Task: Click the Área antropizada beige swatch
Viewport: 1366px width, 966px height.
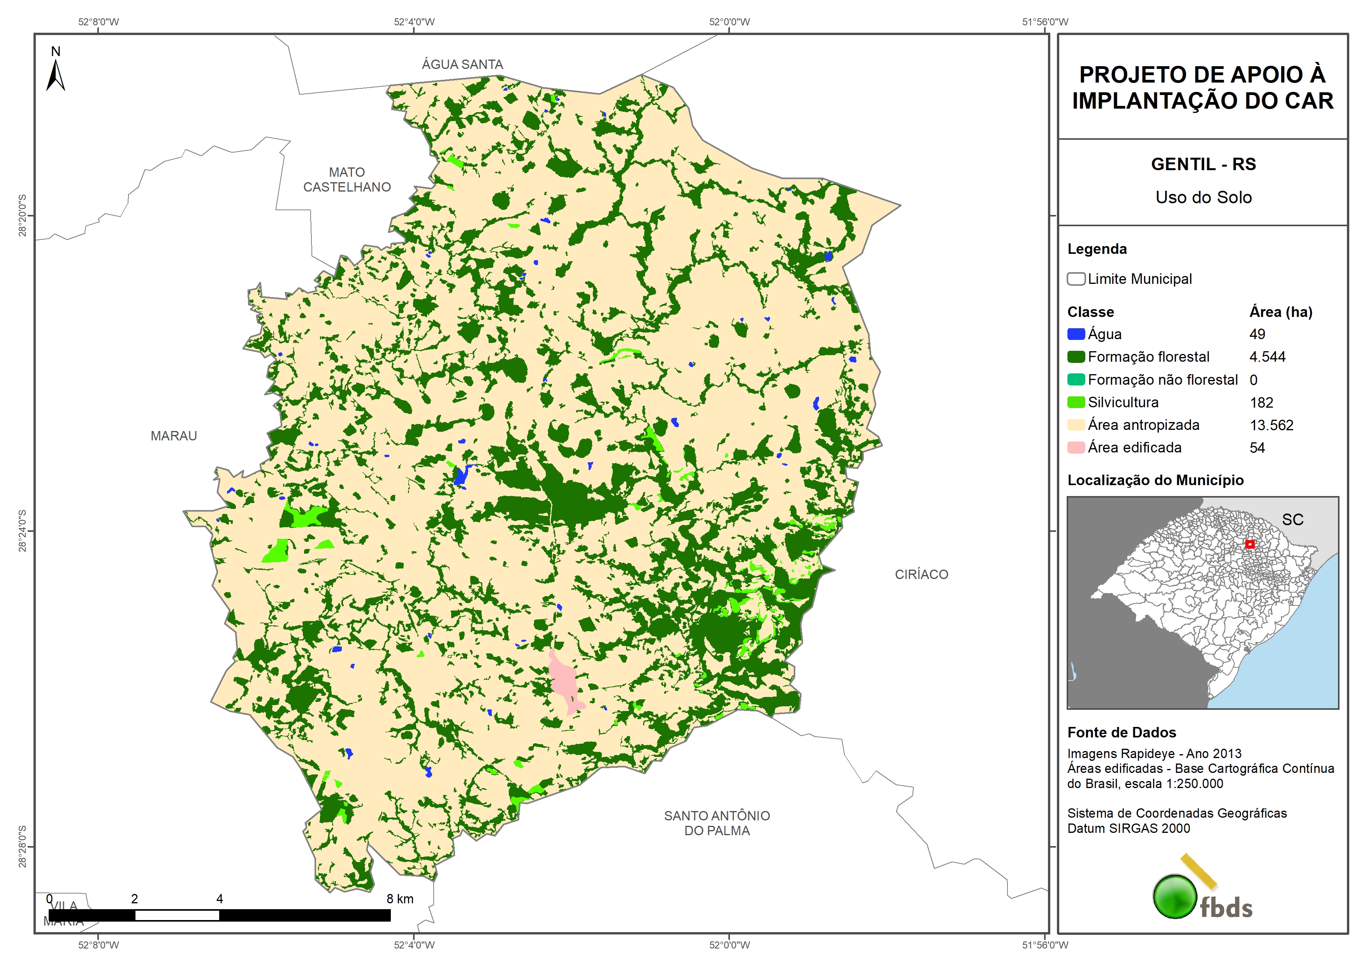Action: [1076, 425]
